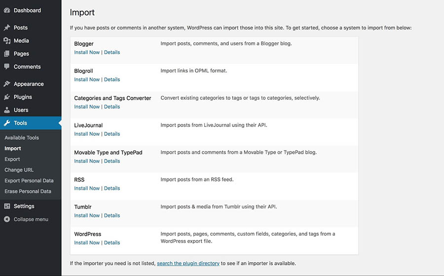The width and height of the screenshot is (444, 276).
Task: Click 'Import posts & media from Tumblr' description
Action: 219,207
